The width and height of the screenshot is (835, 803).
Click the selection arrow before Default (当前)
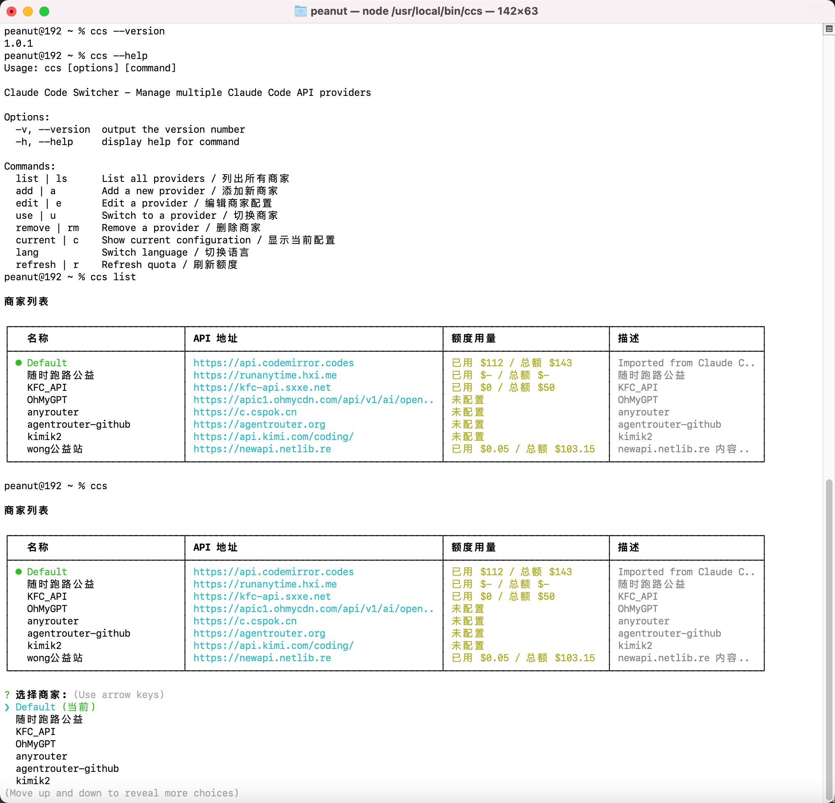[7, 707]
